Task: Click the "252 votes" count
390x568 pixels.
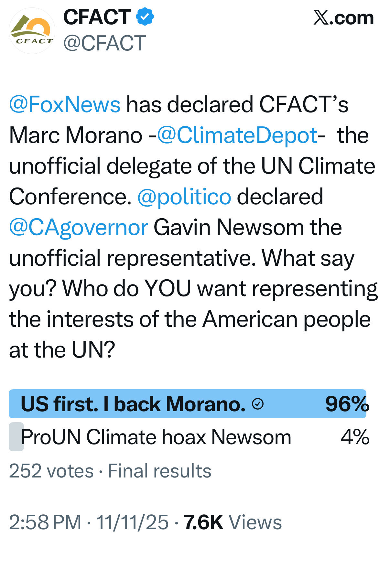Action: pos(51,471)
